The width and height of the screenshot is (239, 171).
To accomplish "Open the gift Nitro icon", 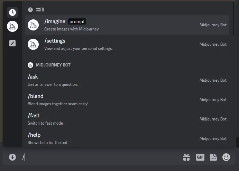I will [x=186, y=157].
